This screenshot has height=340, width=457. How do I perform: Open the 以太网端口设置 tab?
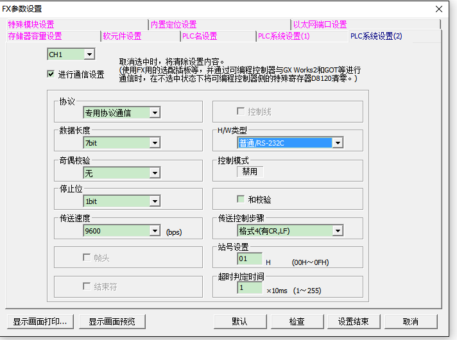pos(320,24)
